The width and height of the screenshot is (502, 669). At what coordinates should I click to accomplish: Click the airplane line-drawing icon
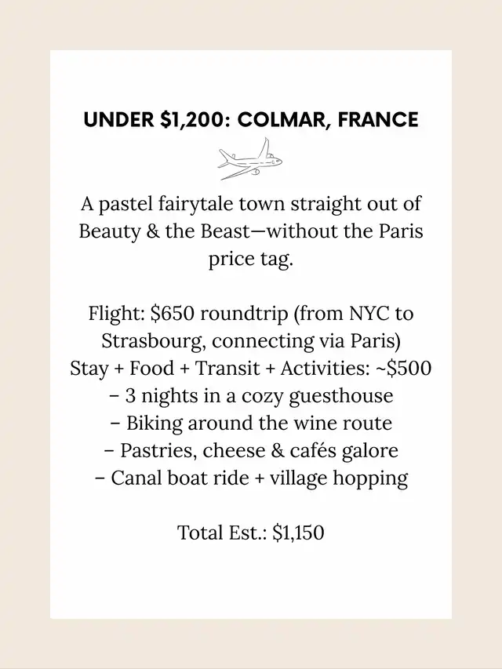(250, 158)
